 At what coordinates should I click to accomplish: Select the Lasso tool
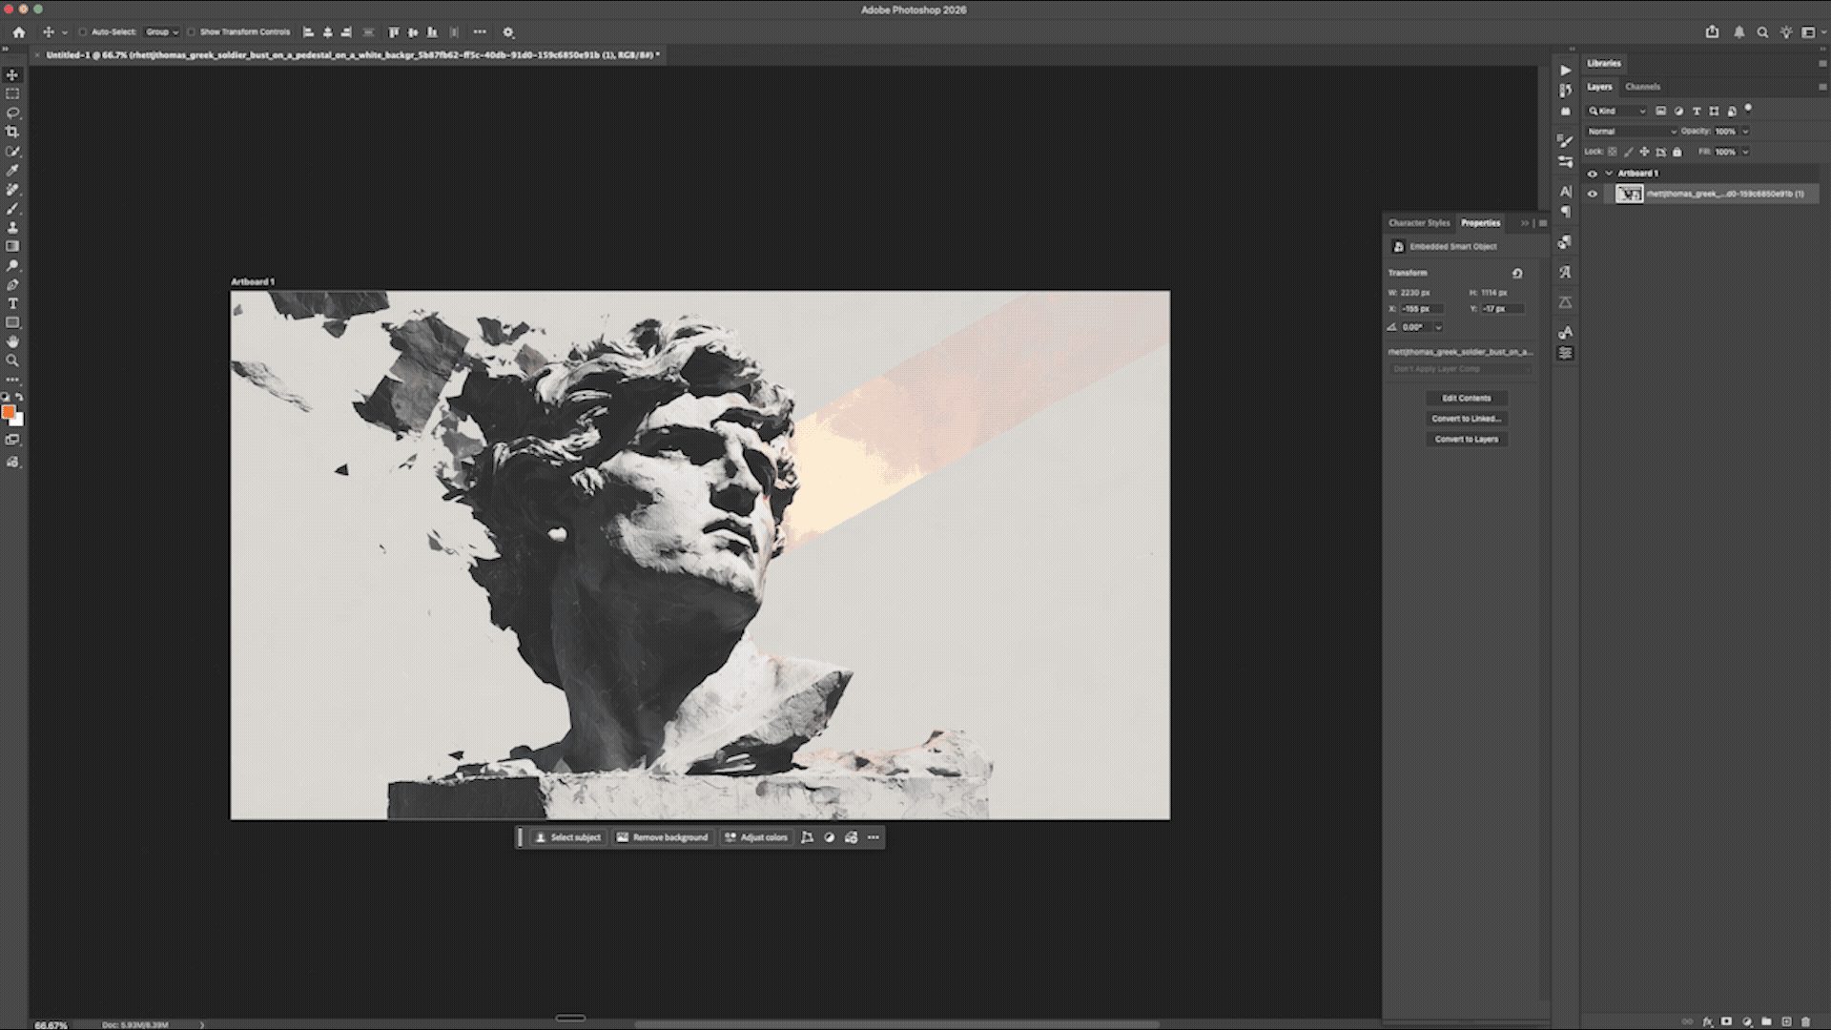pyautogui.click(x=12, y=113)
